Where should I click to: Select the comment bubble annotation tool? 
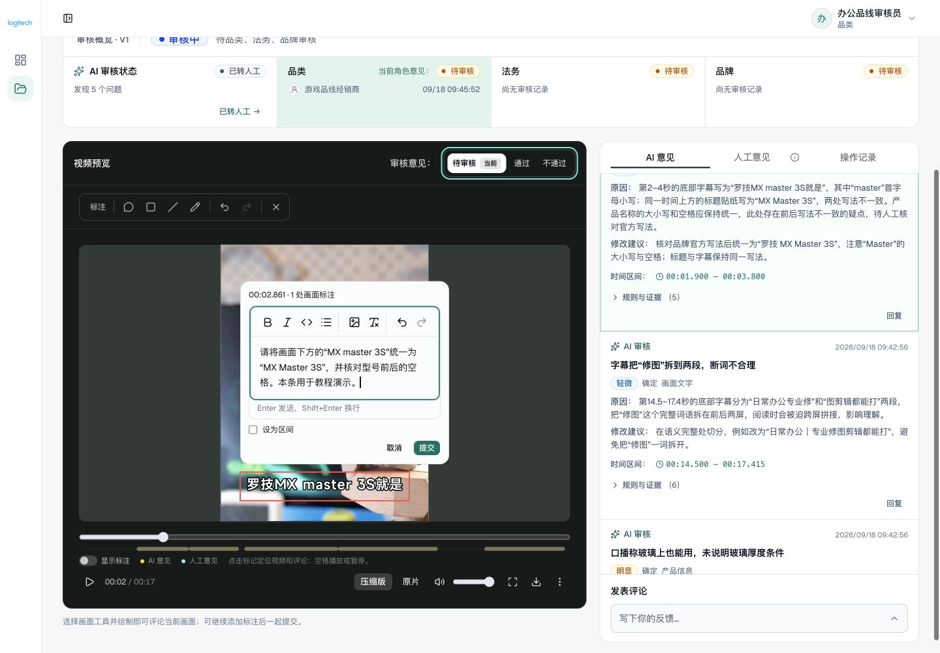point(129,207)
